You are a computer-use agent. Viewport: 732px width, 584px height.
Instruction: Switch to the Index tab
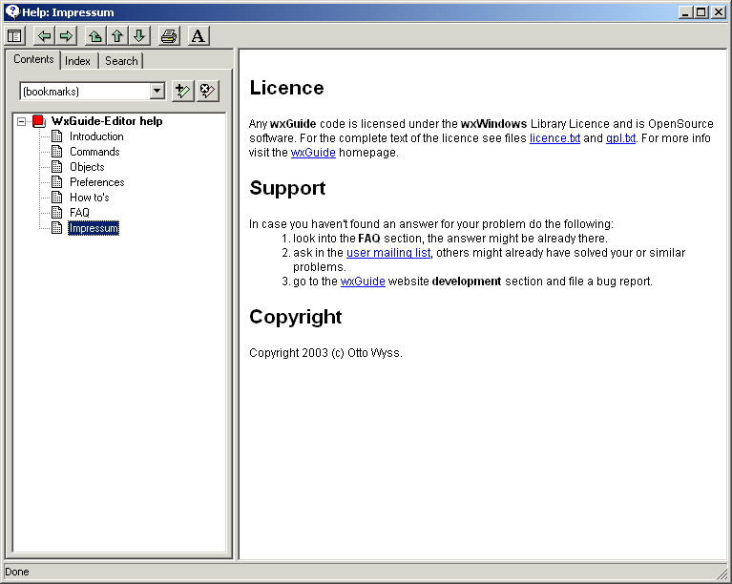tap(78, 61)
